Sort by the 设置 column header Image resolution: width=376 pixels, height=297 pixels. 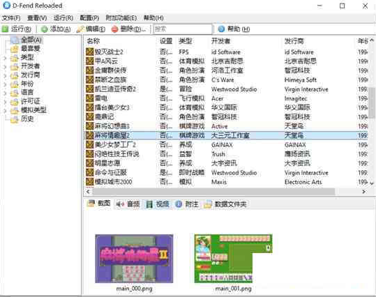[x=167, y=41]
